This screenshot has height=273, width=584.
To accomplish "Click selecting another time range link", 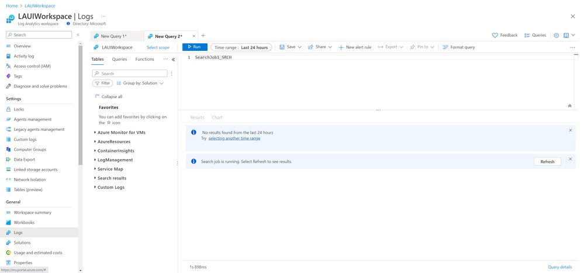I will [234, 139].
